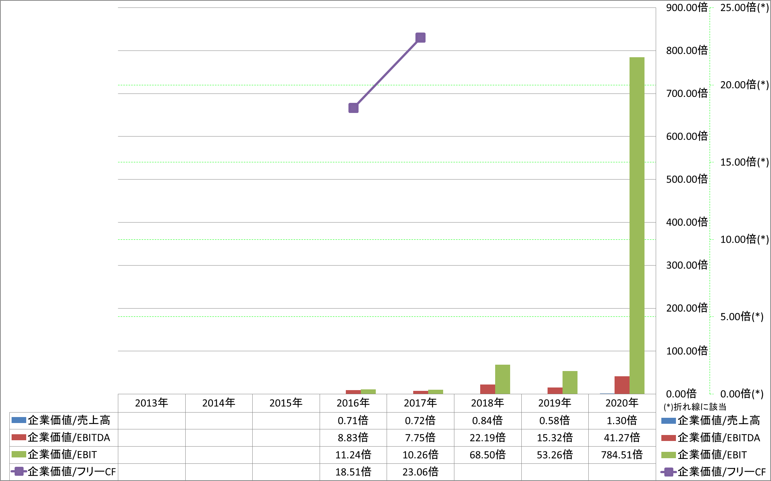Click the 23.06倍 free CF cell
The width and height of the screenshot is (771, 481).
pyautogui.click(x=420, y=472)
